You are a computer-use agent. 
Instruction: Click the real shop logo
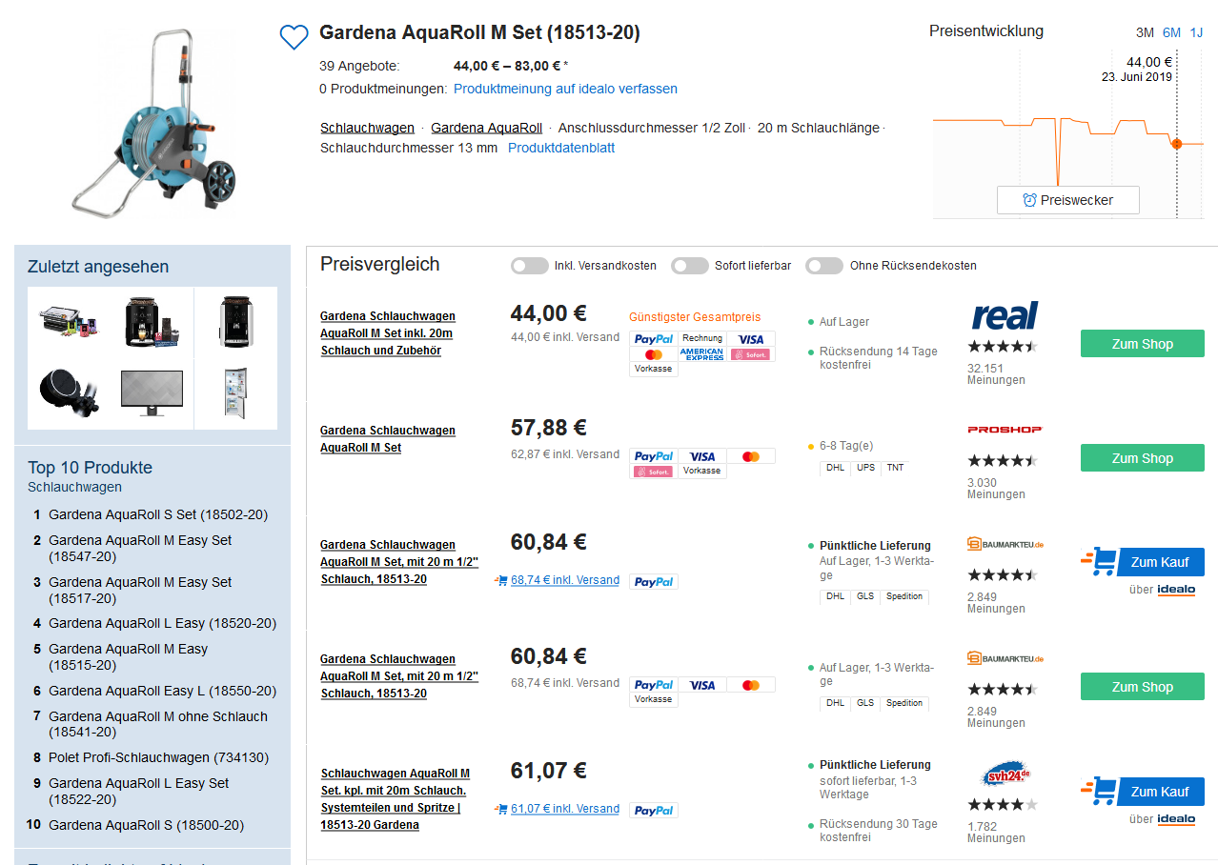coord(1005,315)
